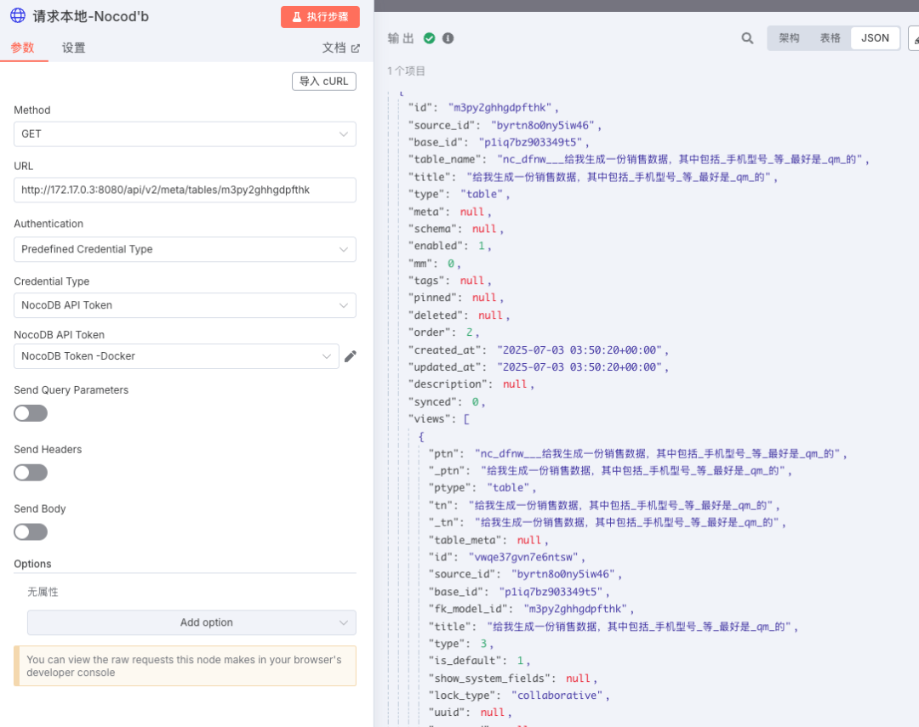Edit the NocoDB credential with pencil icon
This screenshot has height=727, width=919.
click(x=351, y=356)
